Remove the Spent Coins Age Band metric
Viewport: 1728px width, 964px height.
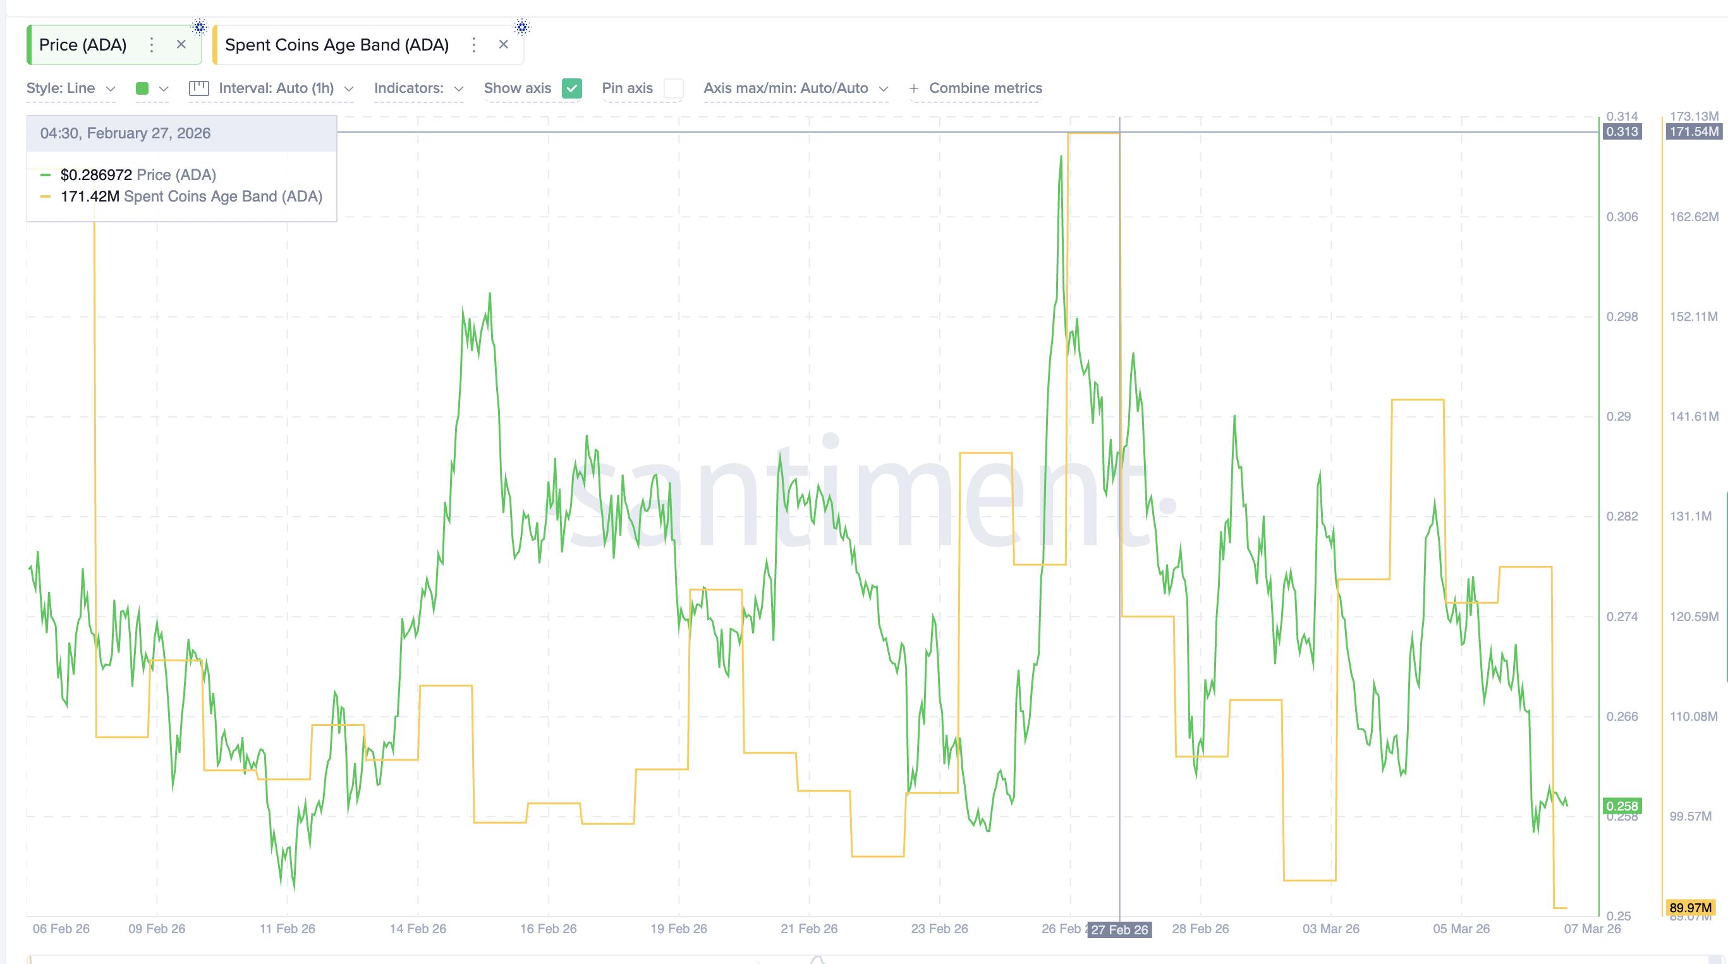coord(503,44)
